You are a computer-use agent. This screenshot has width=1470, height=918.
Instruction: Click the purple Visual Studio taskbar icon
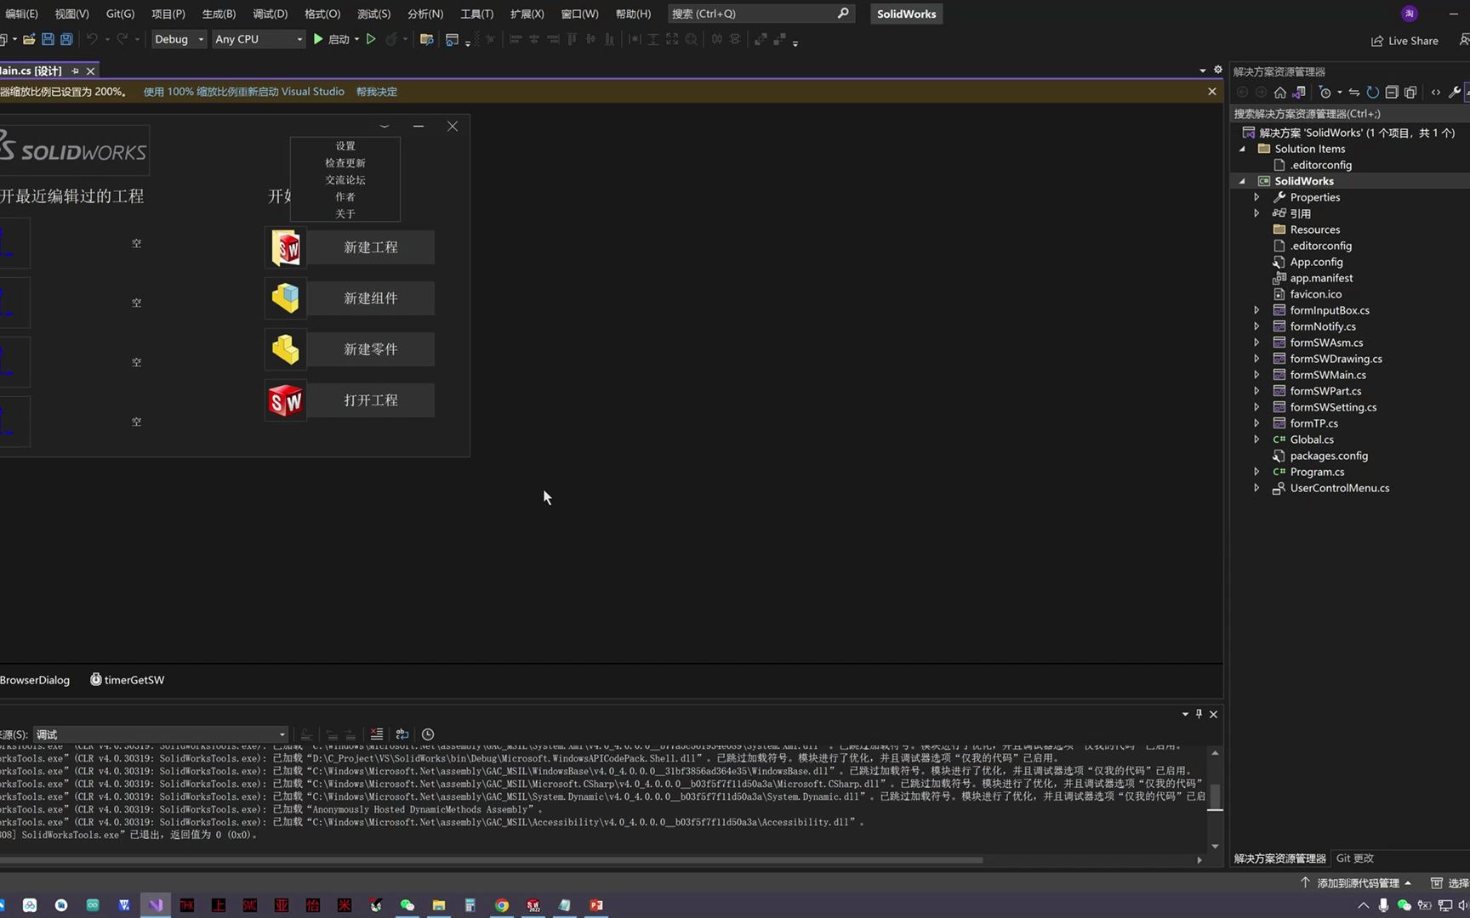pyautogui.click(x=156, y=905)
